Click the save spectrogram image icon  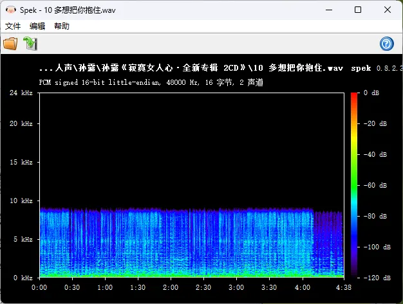pyautogui.click(x=30, y=44)
